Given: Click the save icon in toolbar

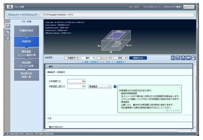Looking at the screenshot, I should pyautogui.click(x=173, y=58).
